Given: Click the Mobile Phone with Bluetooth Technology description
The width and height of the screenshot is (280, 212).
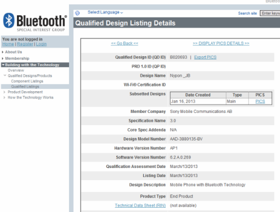Looking at the screenshot, I should 208,185.
